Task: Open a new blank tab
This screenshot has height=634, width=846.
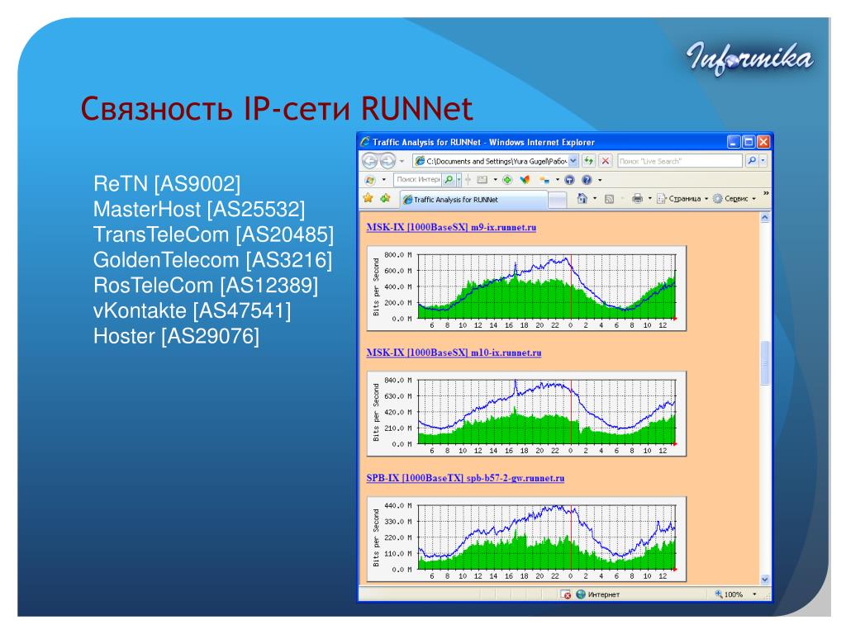Action: pyautogui.click(x=558, y=200)
